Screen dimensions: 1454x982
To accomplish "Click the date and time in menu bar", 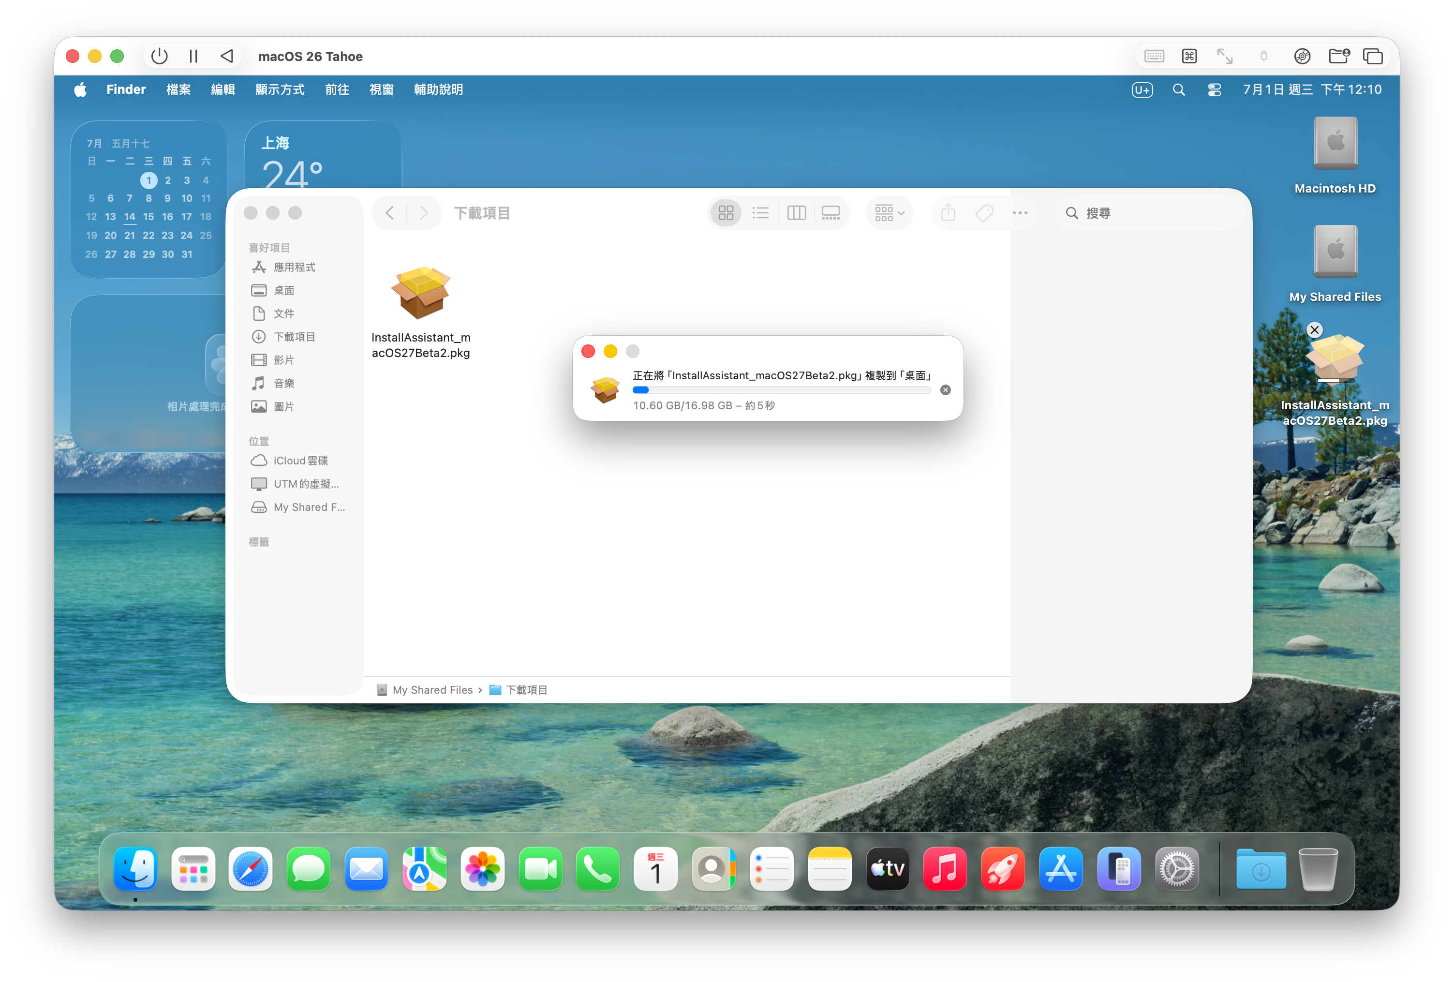I will point(1312,89).
